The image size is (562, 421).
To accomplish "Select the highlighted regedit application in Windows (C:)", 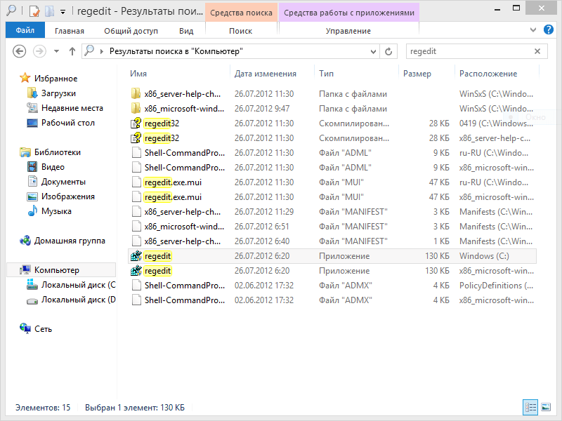I will tap(158, 256).
